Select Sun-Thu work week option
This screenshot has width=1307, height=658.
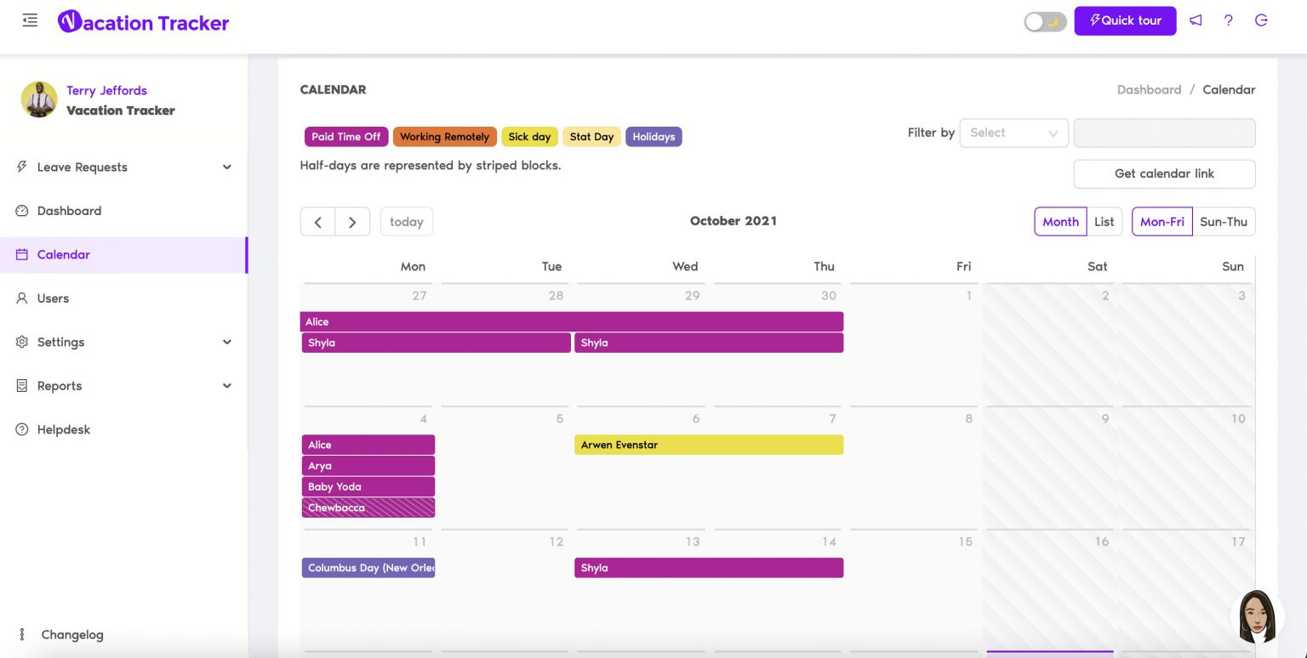pos(1224,222)
